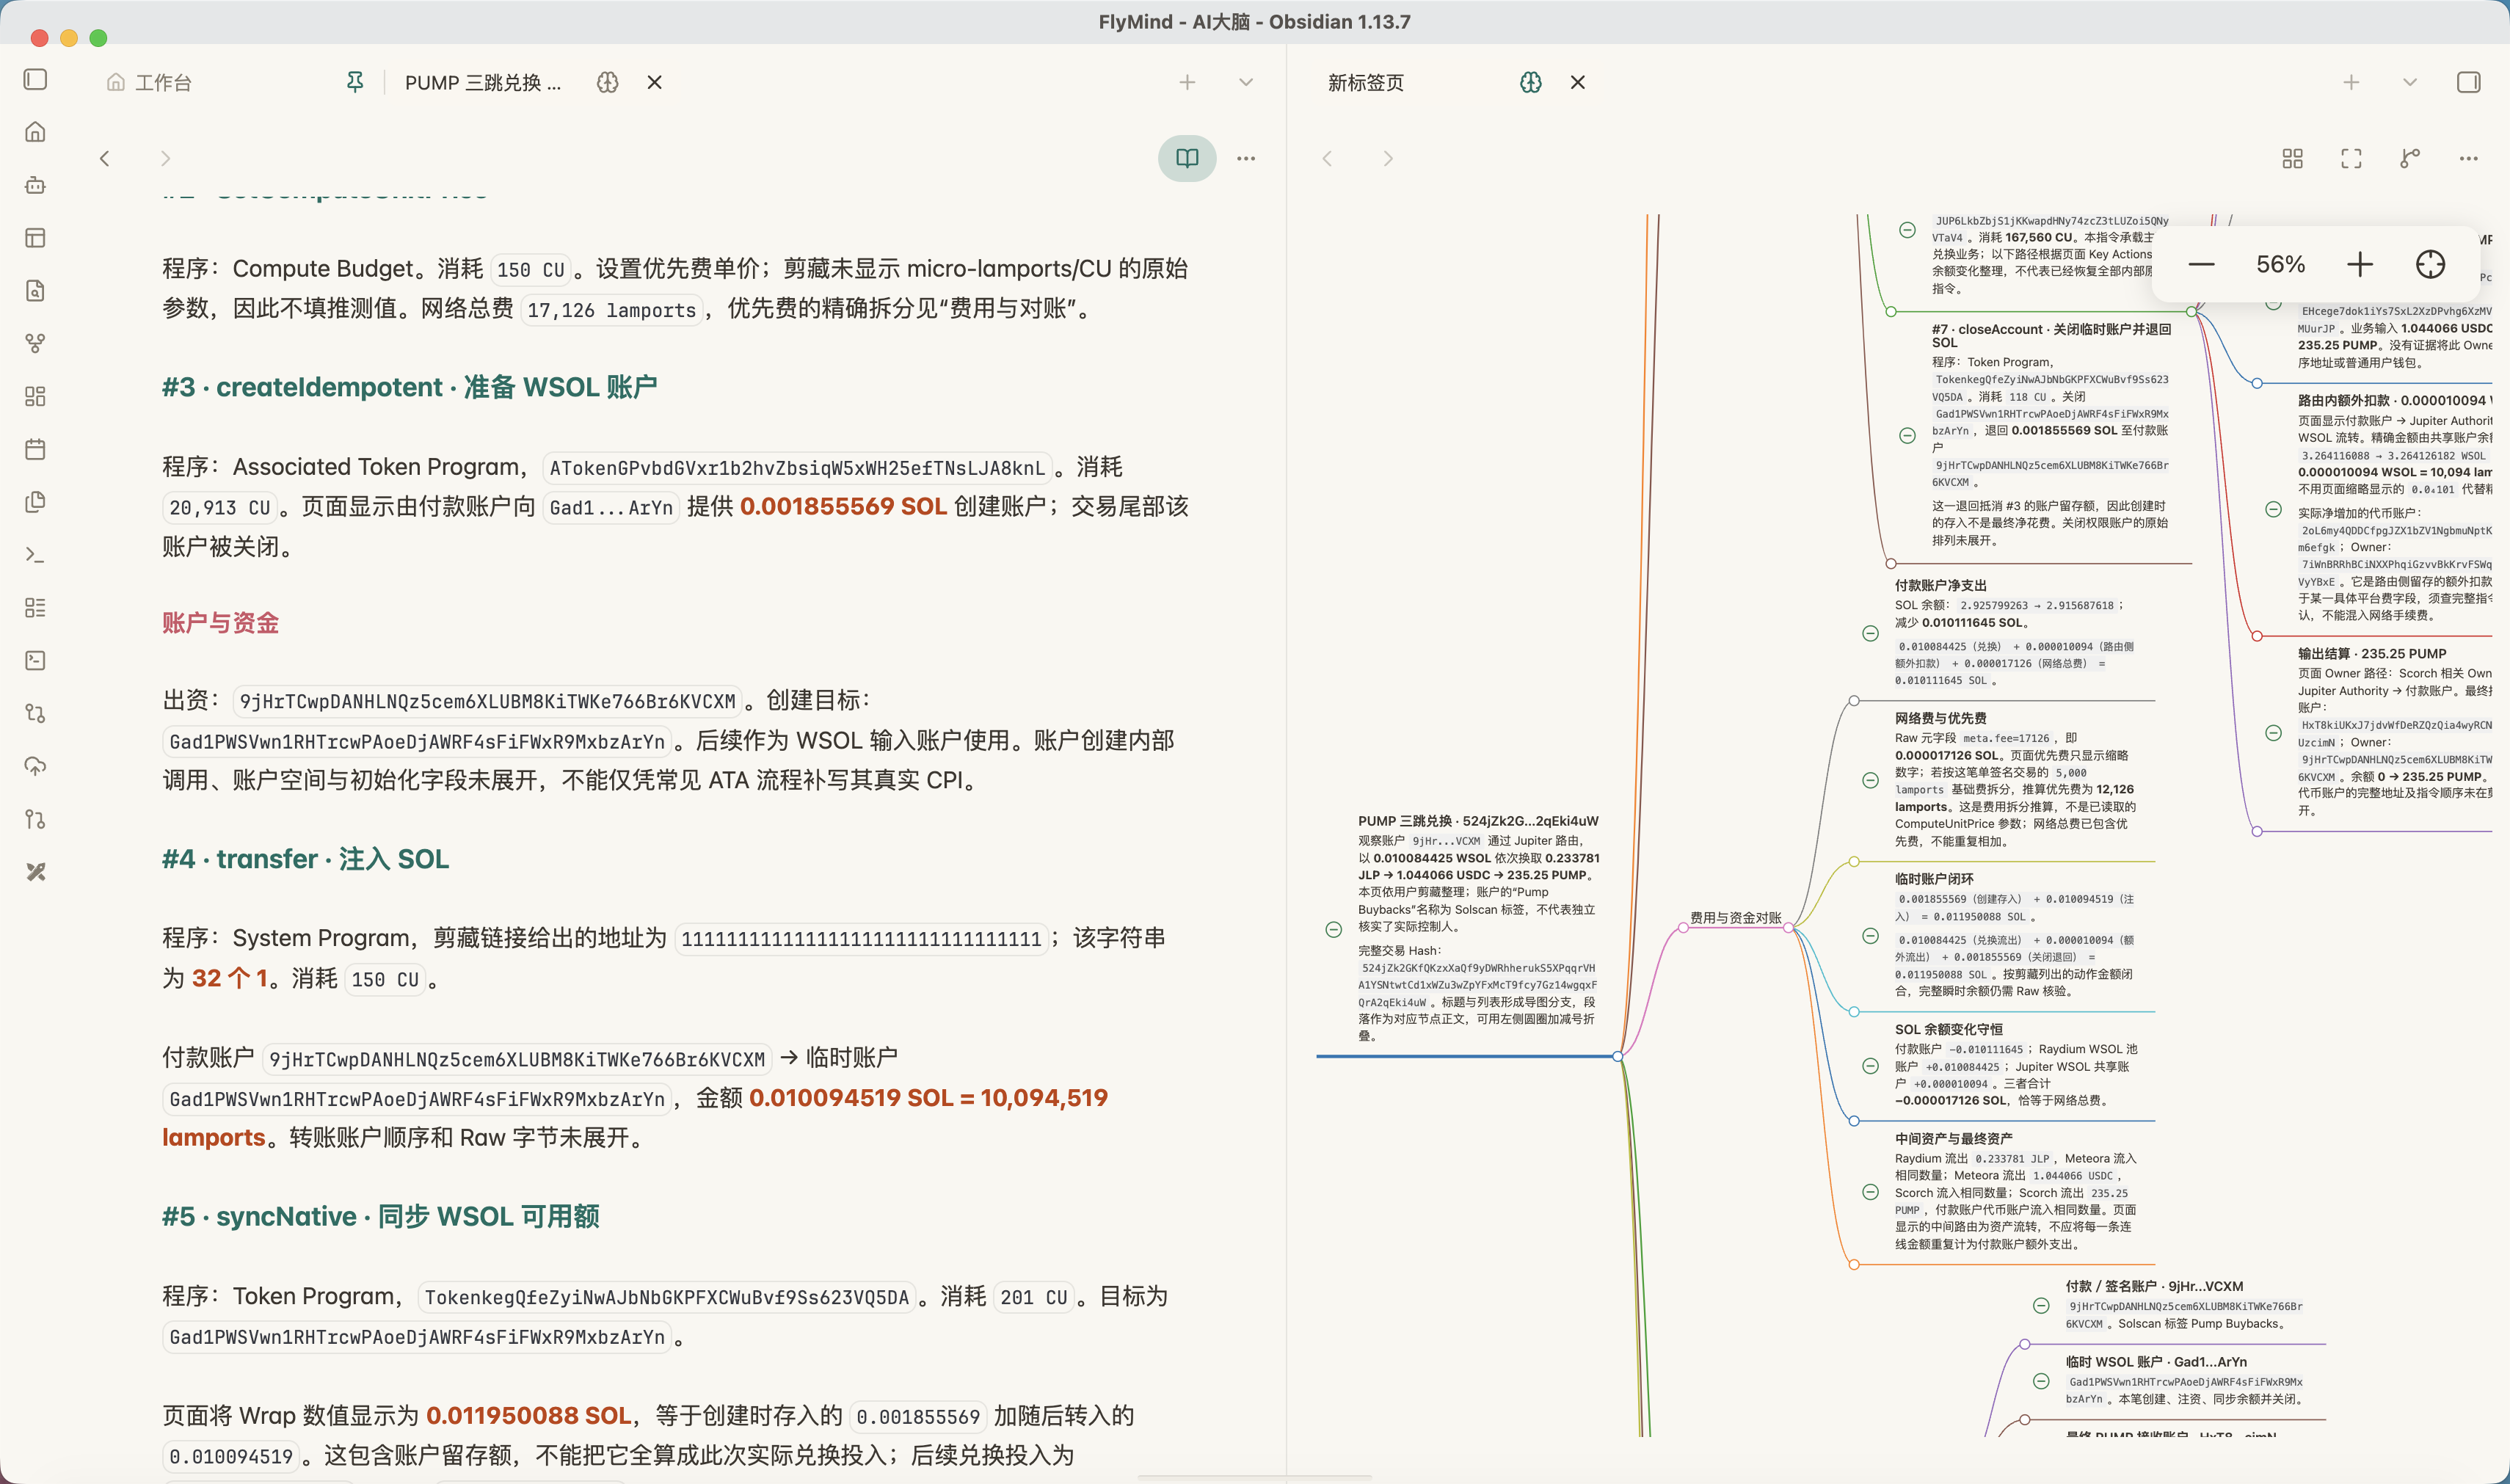Open the copy files icon in ribbon
Screen dimensions: 2510x1484
pos(36,502)
